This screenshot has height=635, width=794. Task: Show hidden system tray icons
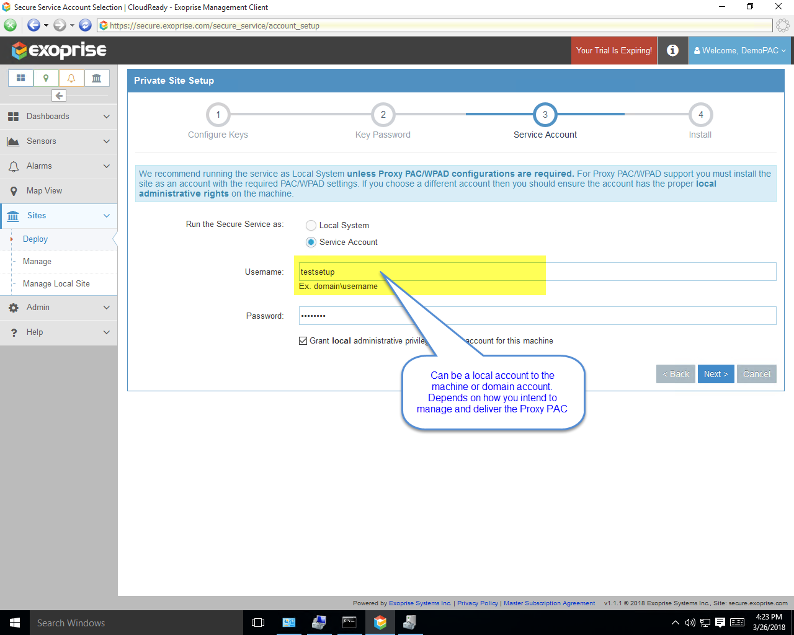[x=676, y=623]
